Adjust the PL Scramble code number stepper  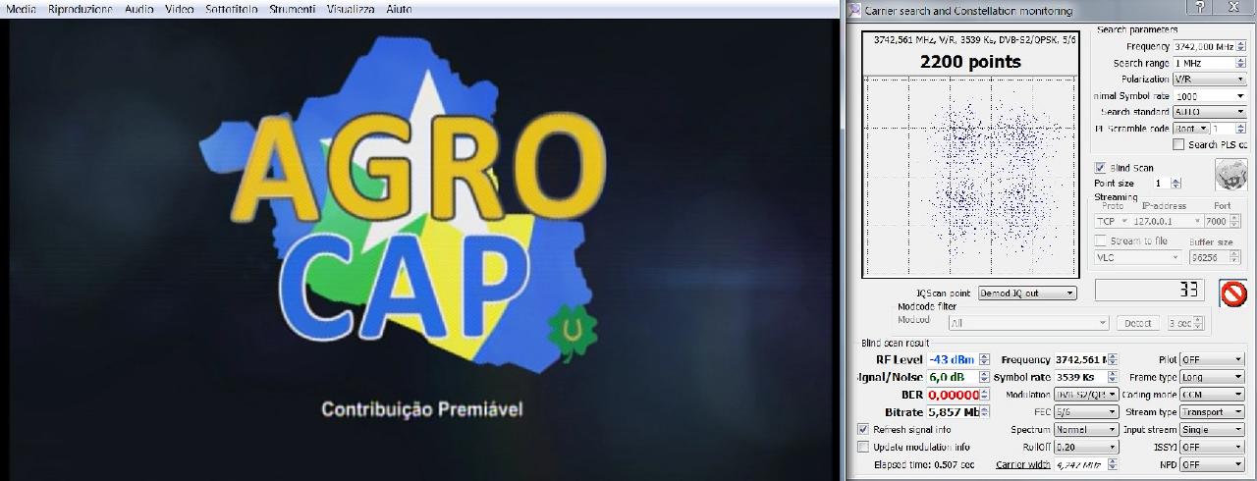(x=1241, y=129)
